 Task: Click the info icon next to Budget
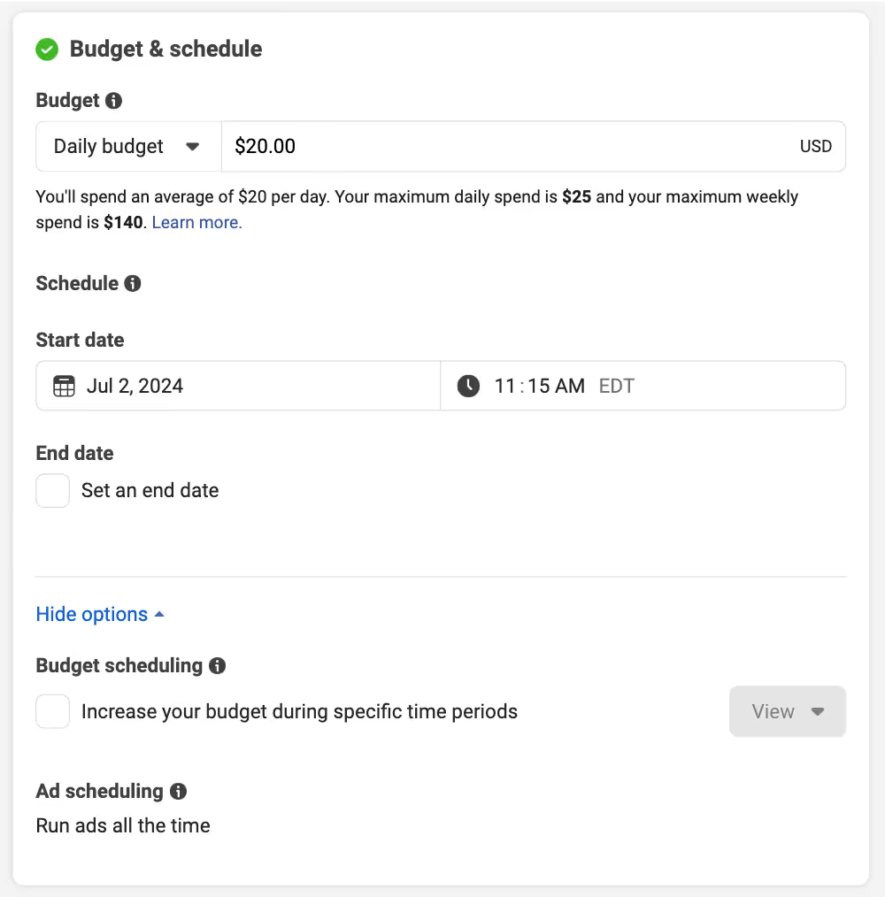pos(113,101)
